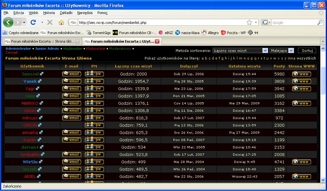
Task: Click the URL address bar field
Action: pos(160,23)
